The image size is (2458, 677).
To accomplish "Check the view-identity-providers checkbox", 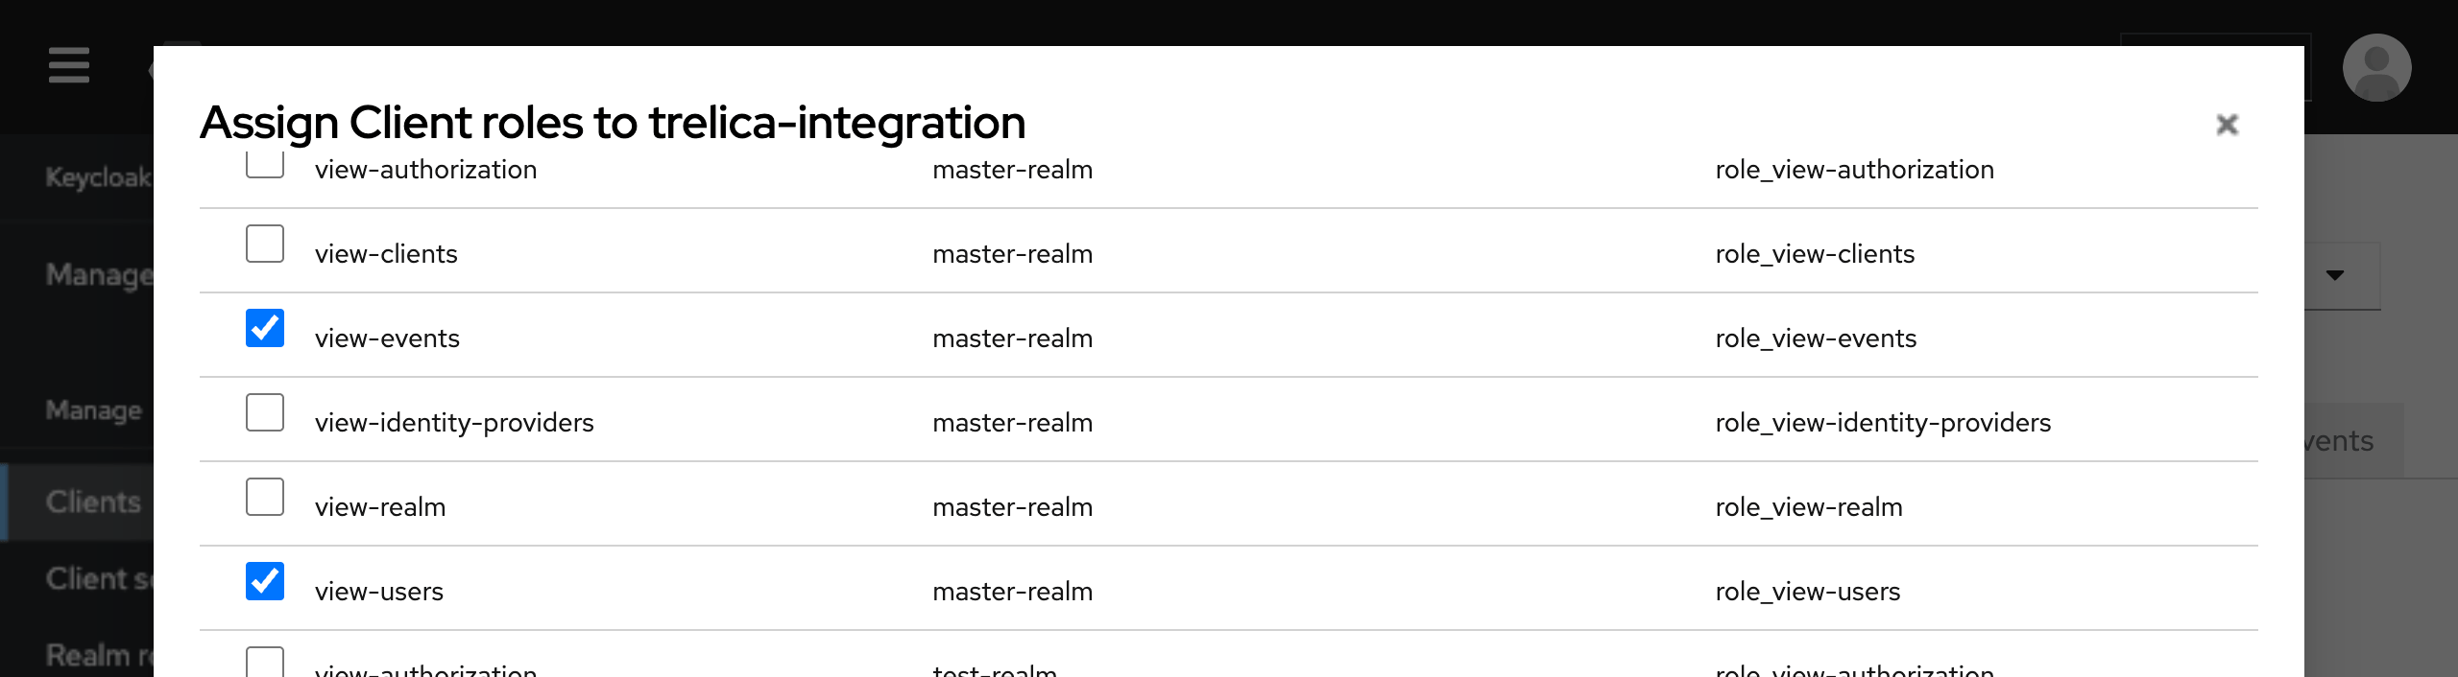I will tap(265, 412).
